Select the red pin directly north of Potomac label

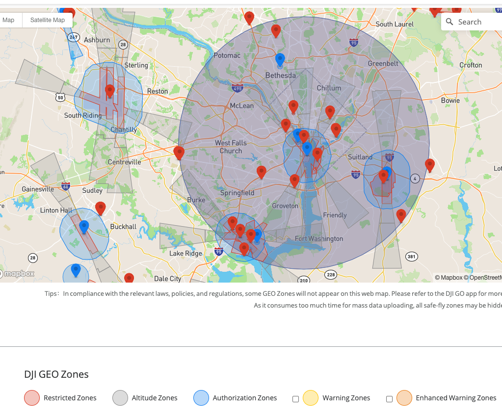point(249,17)
